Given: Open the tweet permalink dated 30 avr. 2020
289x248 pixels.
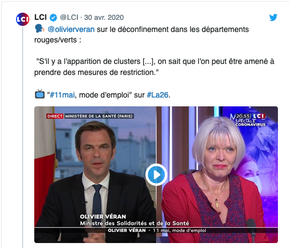Looking at the screenshot, I should (x=104, y=18).
